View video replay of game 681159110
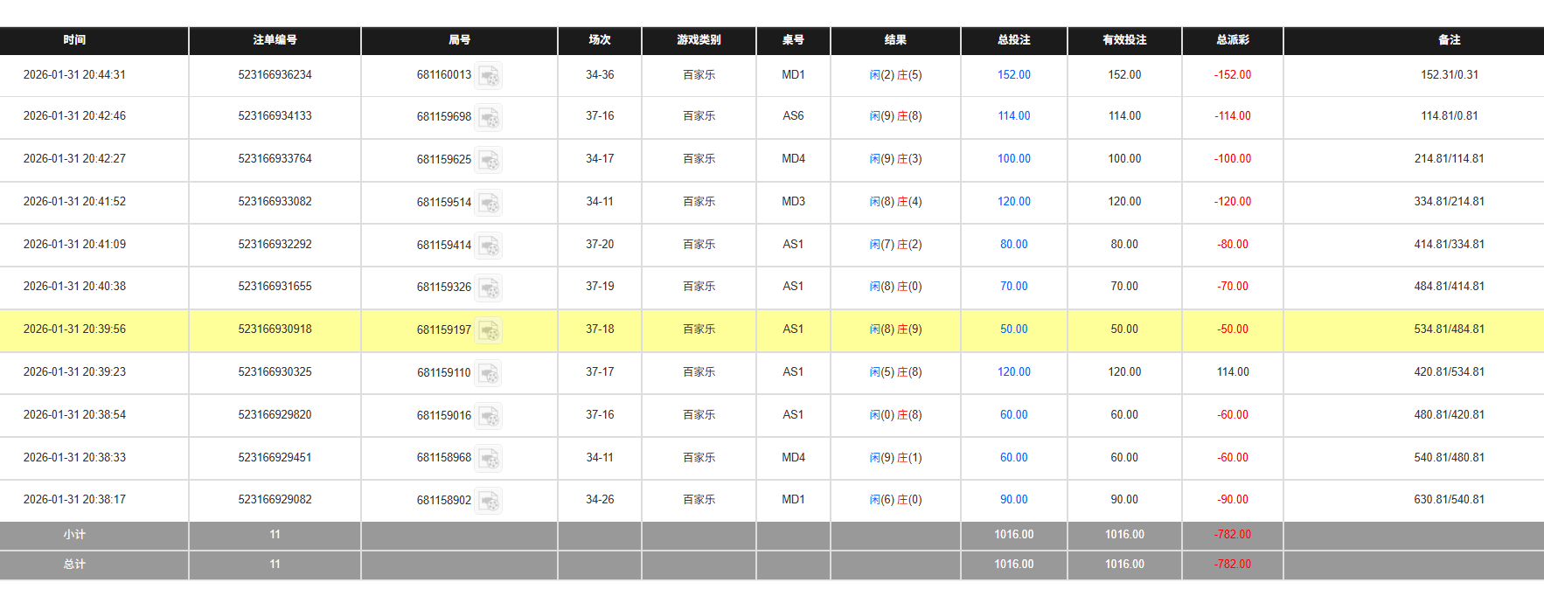 click(490, 373)
